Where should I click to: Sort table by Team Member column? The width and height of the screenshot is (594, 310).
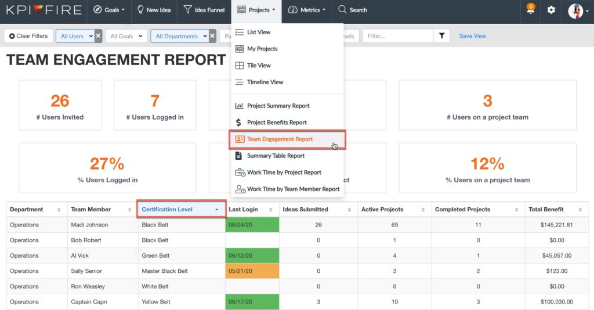click(103, 210)
